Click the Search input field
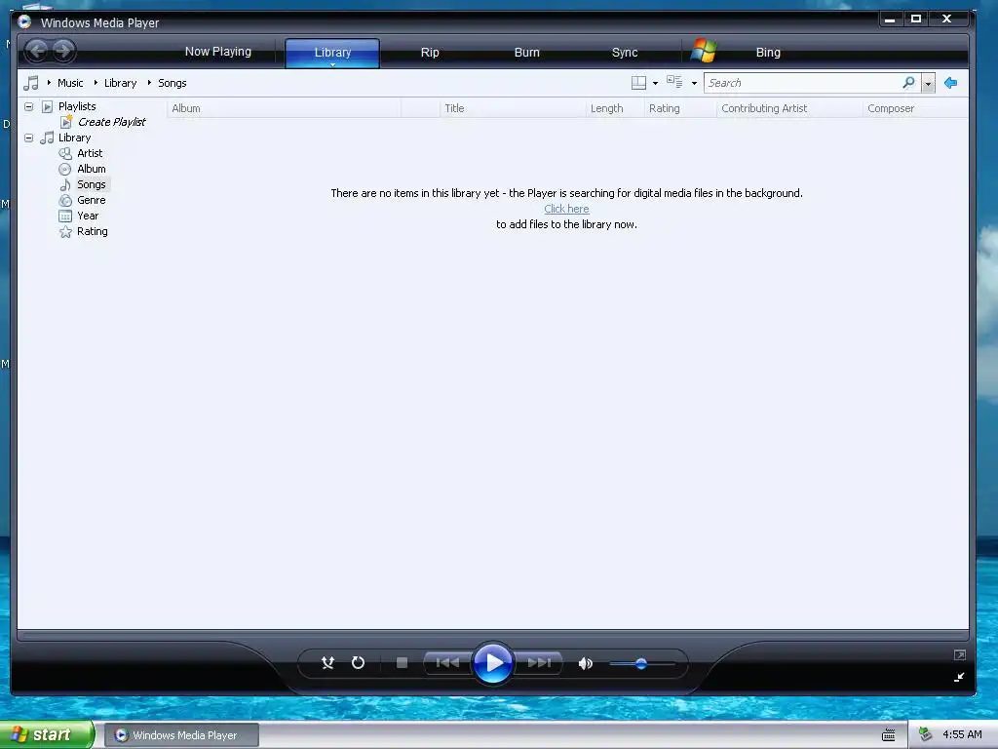 [x=803, y=83]
